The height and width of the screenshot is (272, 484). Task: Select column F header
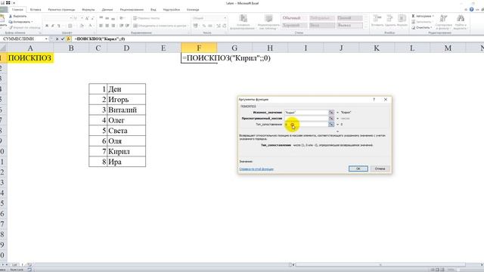pyautogui.click(x=199, y=48)
